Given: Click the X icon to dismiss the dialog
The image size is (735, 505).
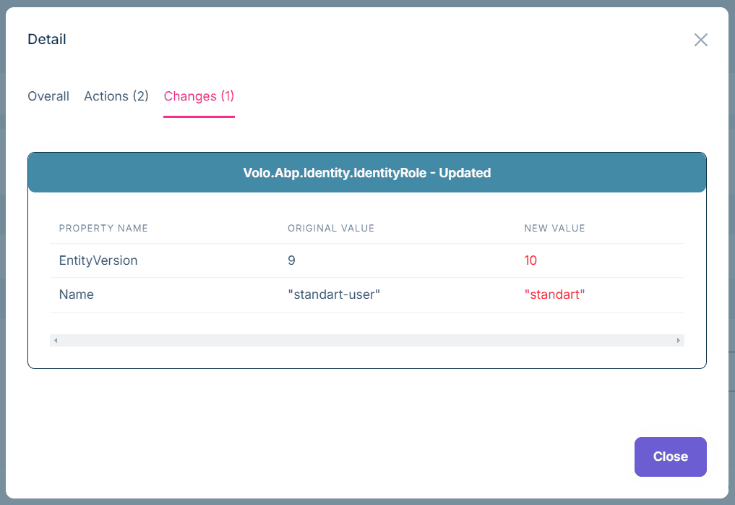Looking at the screenshot, I should point(700,40).
